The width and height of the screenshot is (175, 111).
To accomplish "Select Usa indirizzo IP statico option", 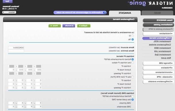I will tap(133, 63).
